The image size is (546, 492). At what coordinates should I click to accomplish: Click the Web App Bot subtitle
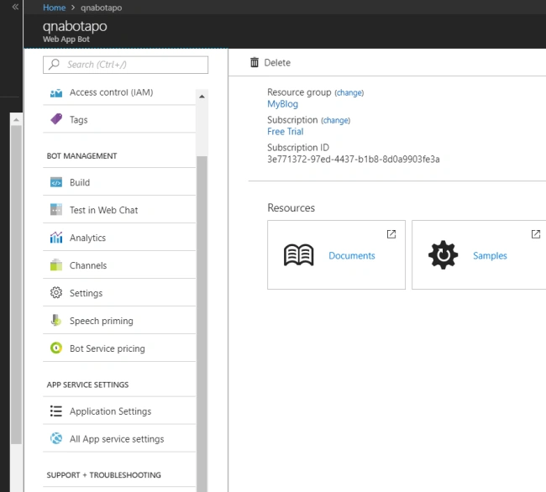coord(66,39)
